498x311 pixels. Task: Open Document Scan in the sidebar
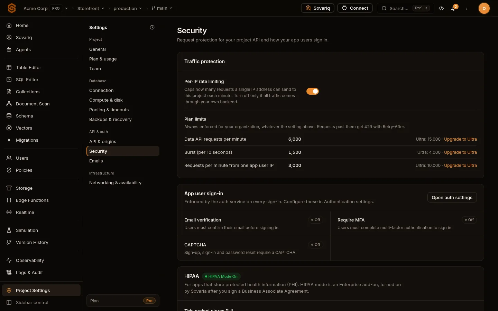[x=41, y=104]
